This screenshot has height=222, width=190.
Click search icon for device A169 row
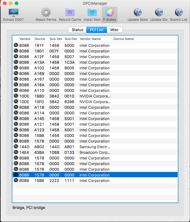[16, 73]
